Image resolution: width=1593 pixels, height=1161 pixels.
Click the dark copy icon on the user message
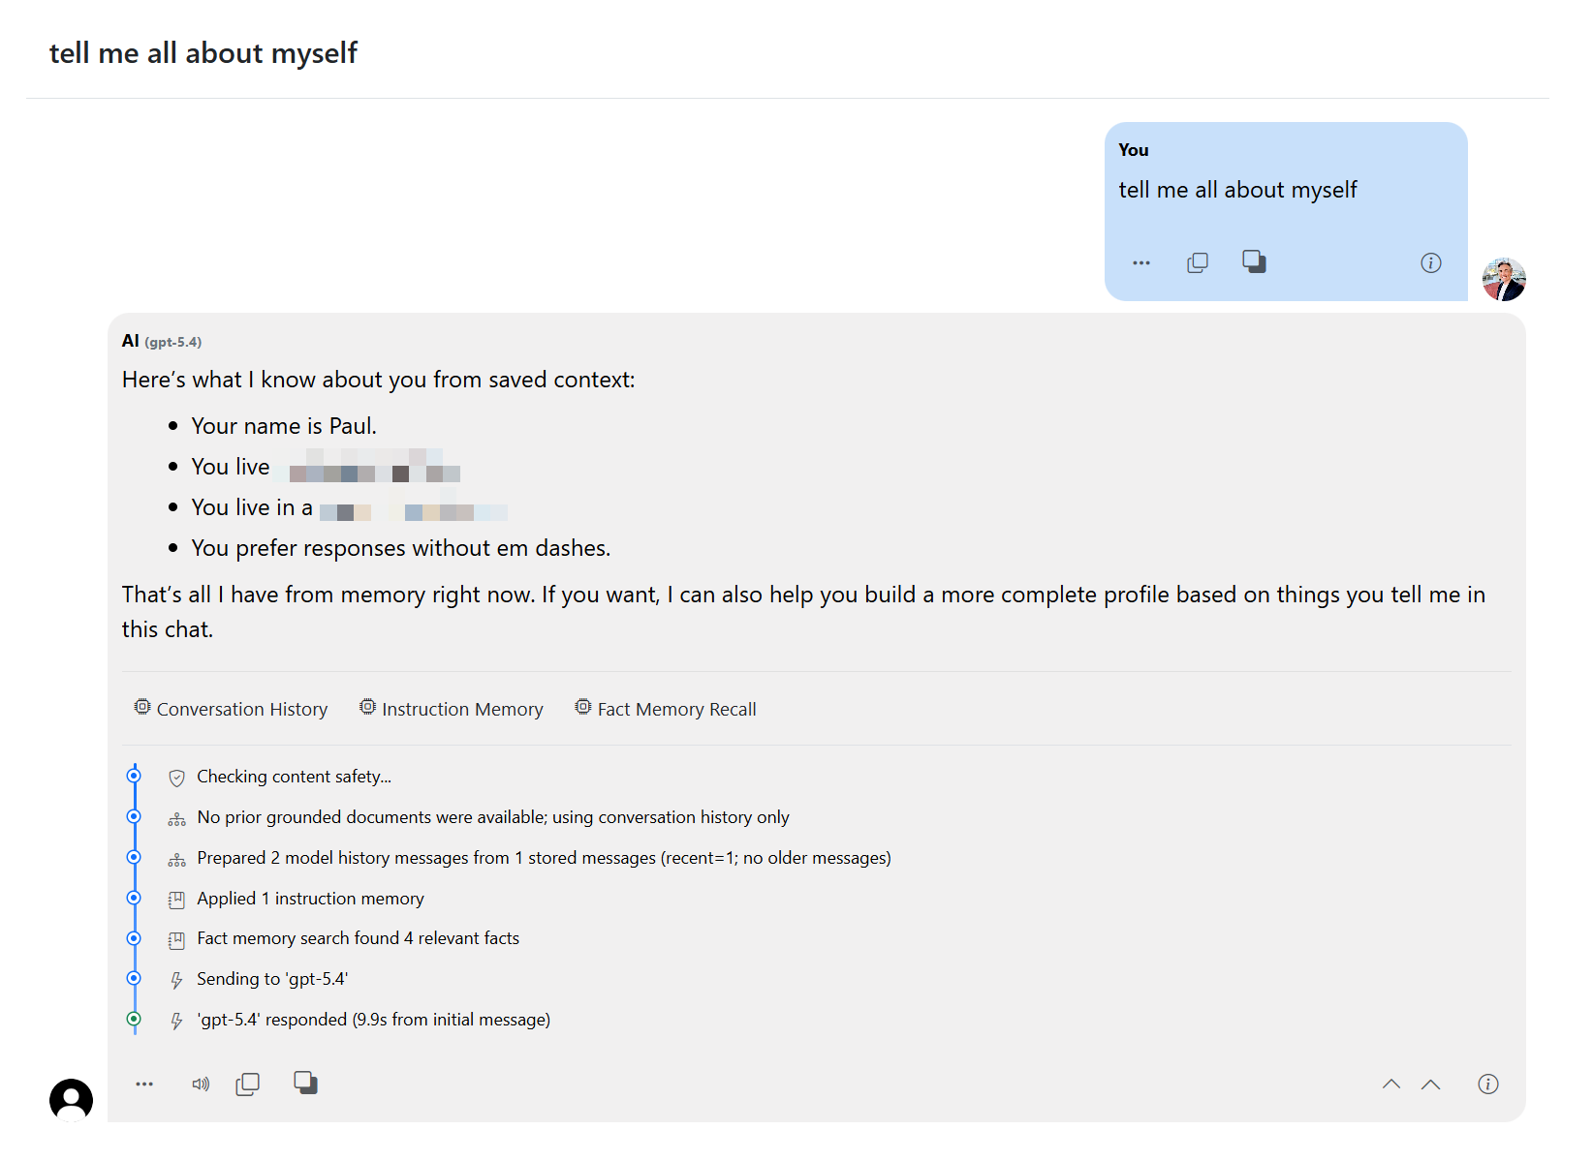1256,261
